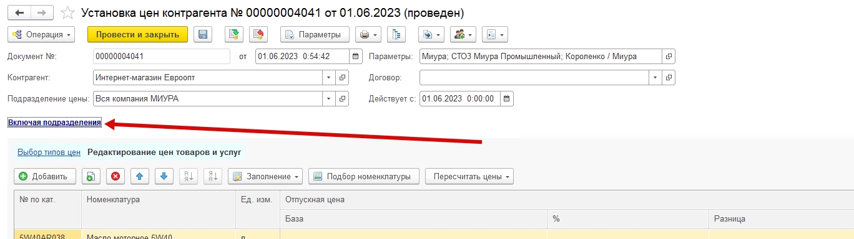Unpost the document using red arrow icon

click(258, 35)
